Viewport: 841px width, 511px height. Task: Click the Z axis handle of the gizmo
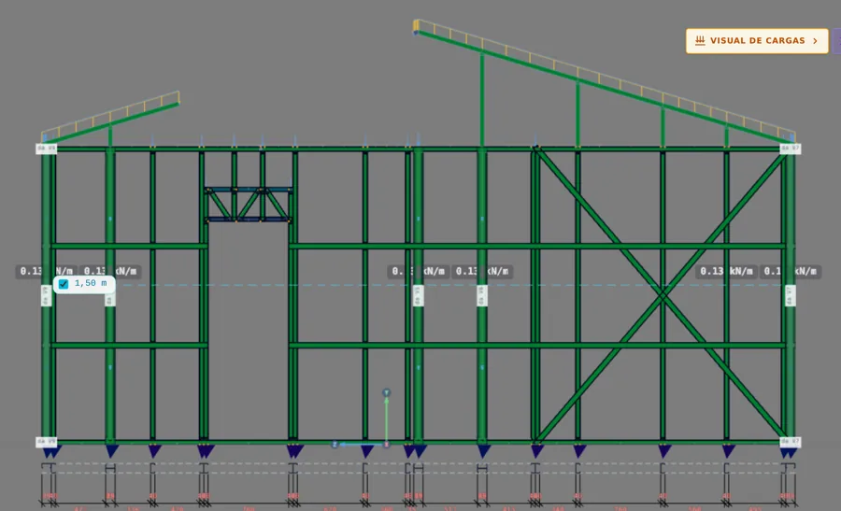coord(335,445)
